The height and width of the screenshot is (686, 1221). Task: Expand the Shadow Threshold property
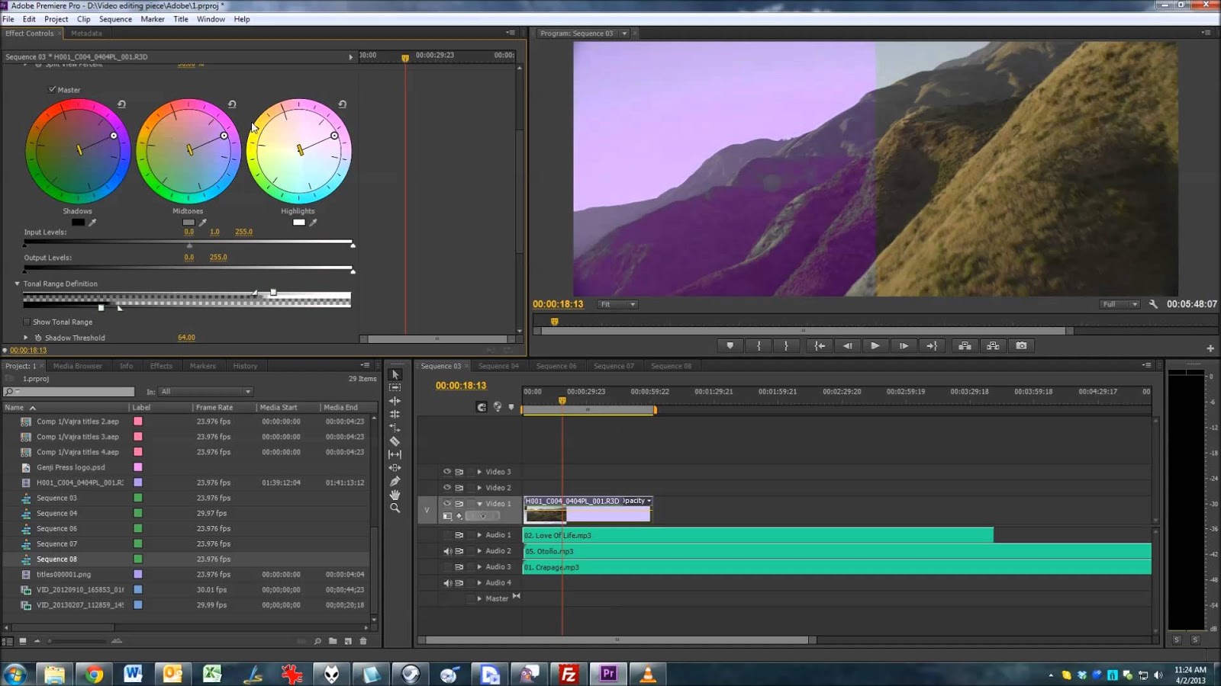26,338
